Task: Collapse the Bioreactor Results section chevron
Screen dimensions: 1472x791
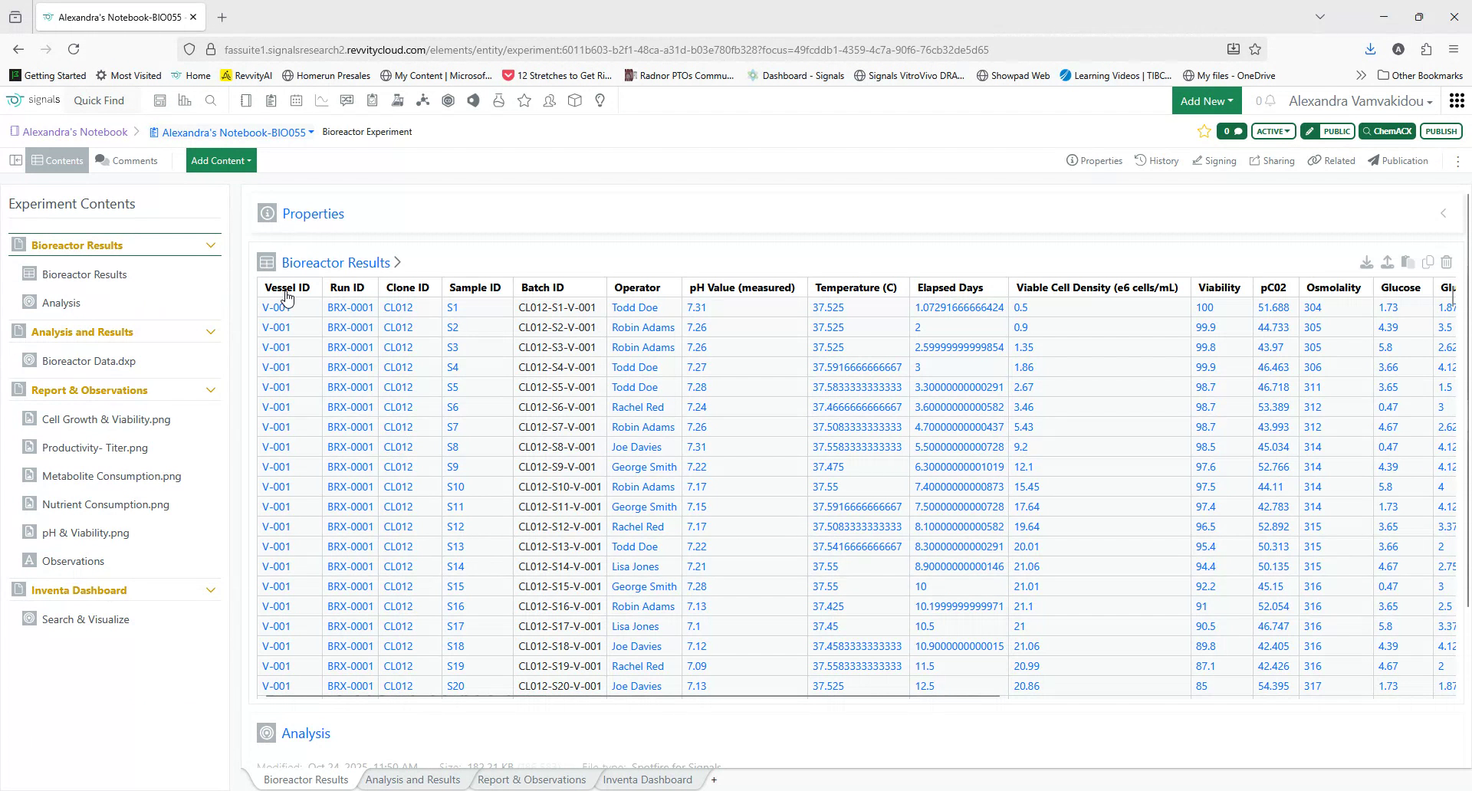Action: pyautogui.click(x=210, y=245)
